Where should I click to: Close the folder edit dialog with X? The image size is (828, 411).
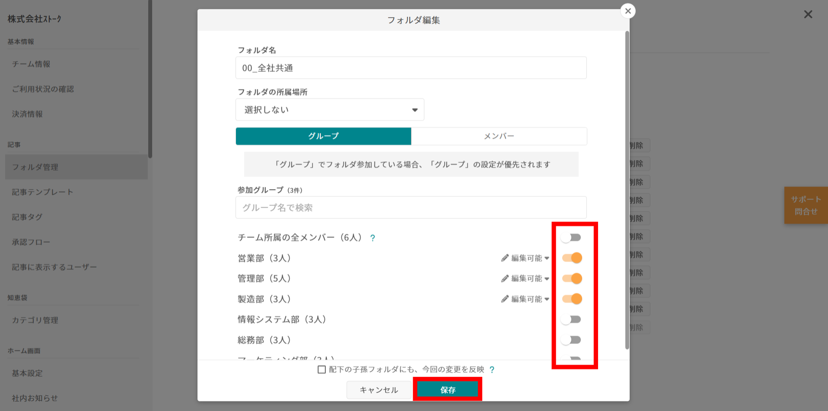tap(628, 11)
